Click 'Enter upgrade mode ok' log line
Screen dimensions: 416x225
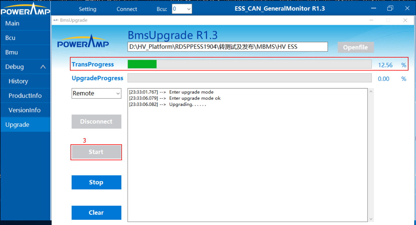[x=175, y=98]
